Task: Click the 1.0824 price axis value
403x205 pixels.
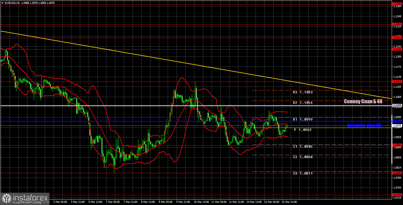Action: (398, 167)
